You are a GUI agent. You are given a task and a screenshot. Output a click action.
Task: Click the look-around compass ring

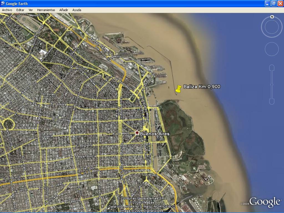coord(272,27)
